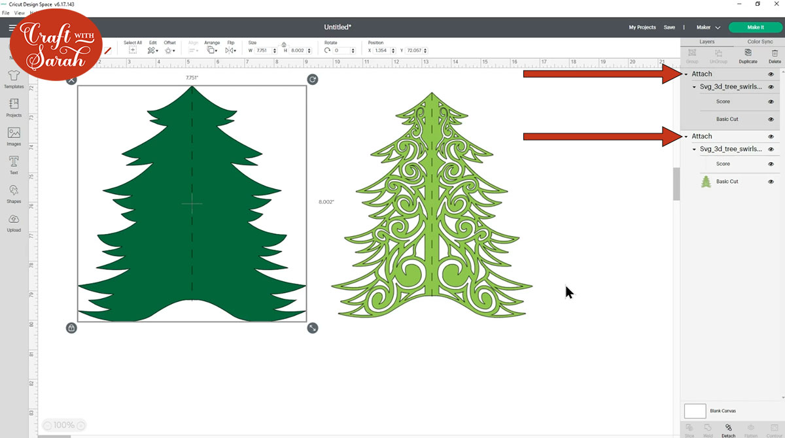Click the canvas vertical scrollbar
Screen dimensions: 785x438
pyautogui.click(x=676, y=184)
